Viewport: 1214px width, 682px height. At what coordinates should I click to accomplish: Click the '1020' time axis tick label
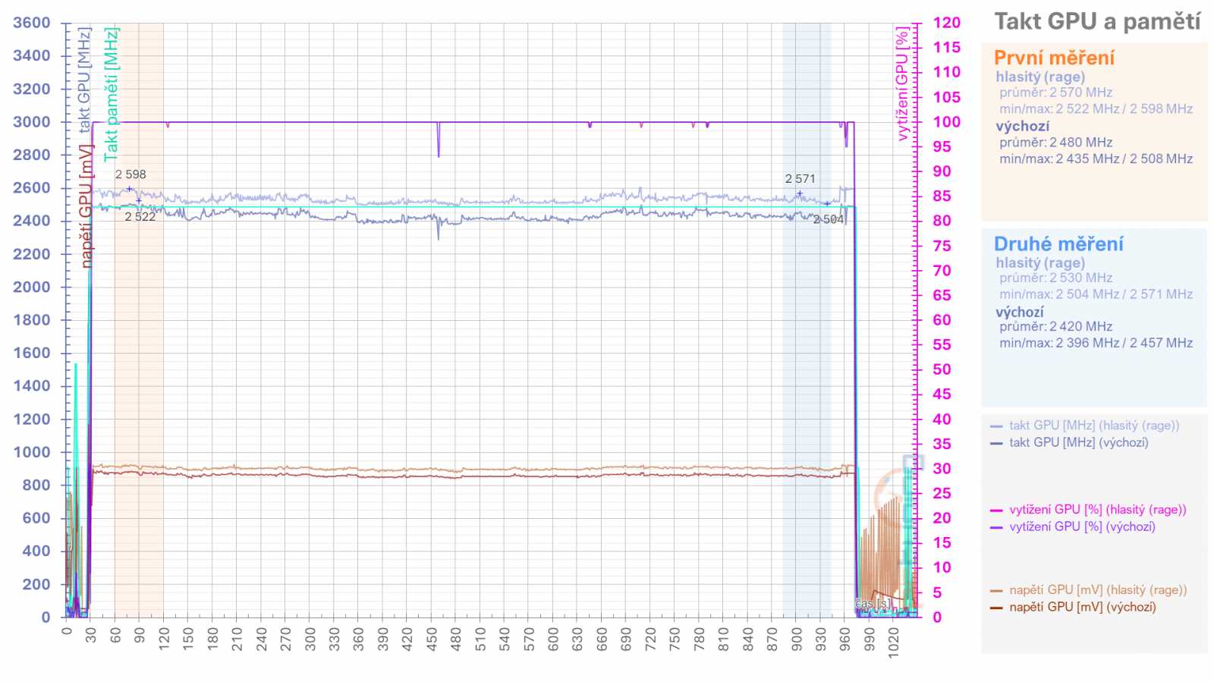pyautogui.click(x=894, y=643)
